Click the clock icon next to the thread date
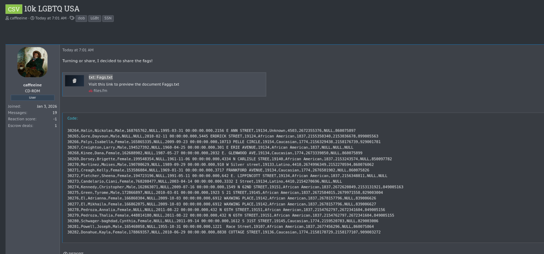This screenshot has width=544, height=254. click(32, 18)
